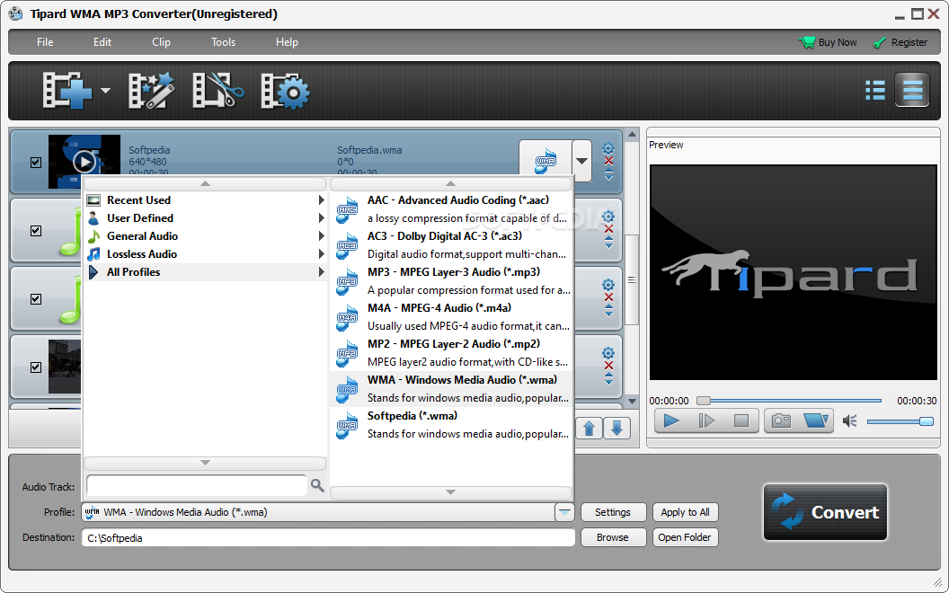The height and width of the screenshot is (593, 949).
Task: Open the Tools menu
Action: coord(224,41)
